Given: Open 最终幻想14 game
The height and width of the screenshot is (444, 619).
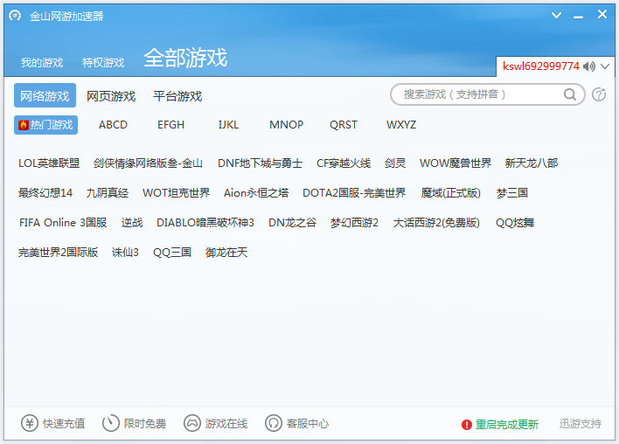Looking at the screenshot, I should pos(45,192).
